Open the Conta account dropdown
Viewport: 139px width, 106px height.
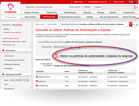[x=19, y=80]
